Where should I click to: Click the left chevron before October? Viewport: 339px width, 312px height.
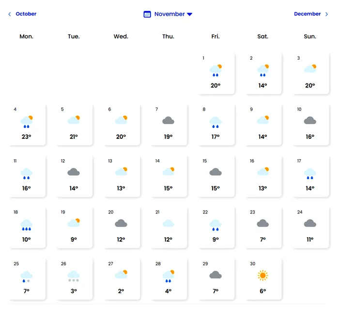[10, 14]
